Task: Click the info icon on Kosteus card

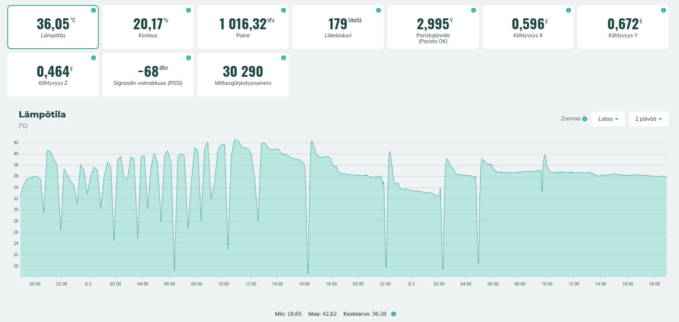Action: [188, 10]
